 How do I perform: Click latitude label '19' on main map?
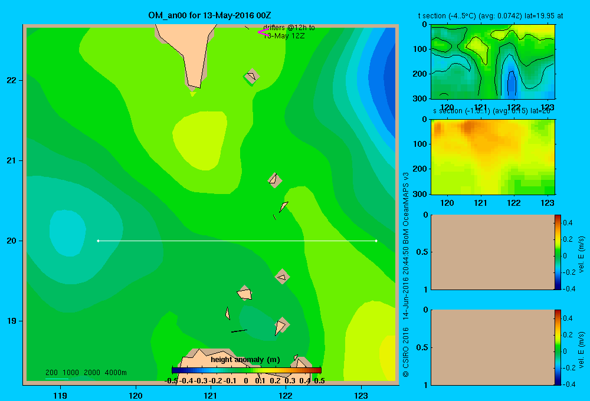tap(11, 321)
